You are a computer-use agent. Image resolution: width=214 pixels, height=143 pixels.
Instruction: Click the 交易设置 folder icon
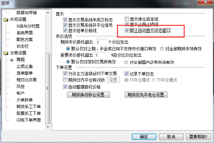[x=6, y=53]
